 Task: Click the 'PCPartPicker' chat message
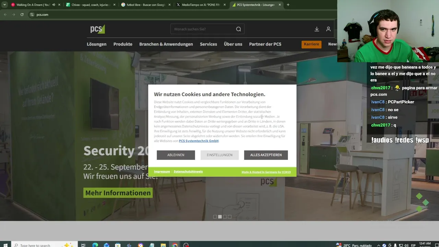point(401,102)
